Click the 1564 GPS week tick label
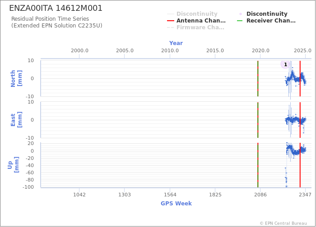 pyautogui.click(x=170, y=195)
